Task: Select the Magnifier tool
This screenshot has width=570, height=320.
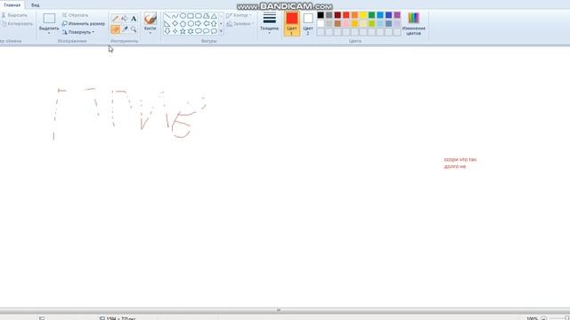Action: point(134,29)
